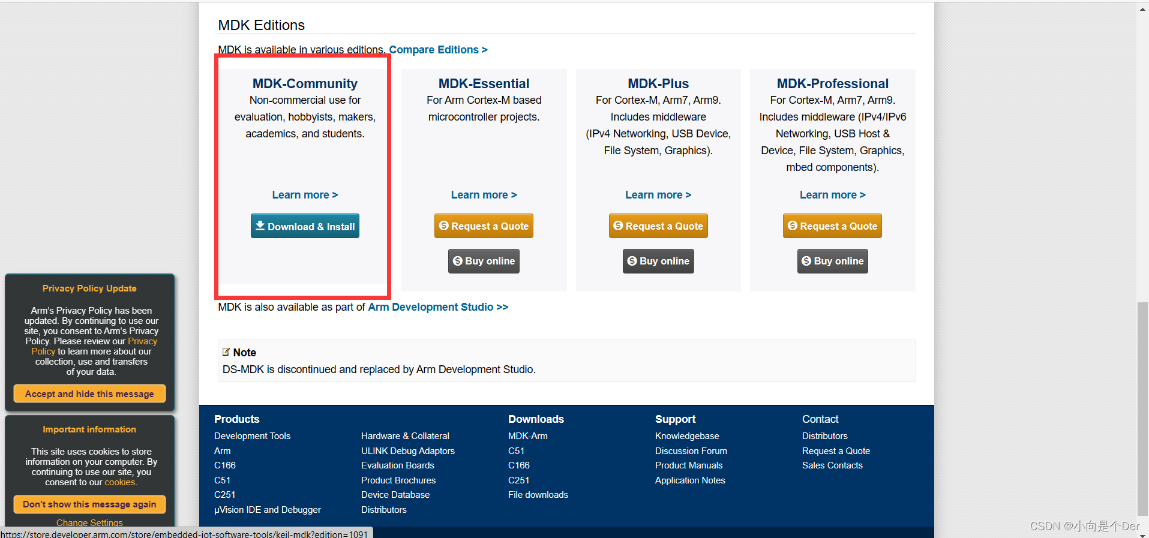Buy MDK-Plus online
Screen dimensions: 1149x538
pyautogui.click(x=658, y=261)
